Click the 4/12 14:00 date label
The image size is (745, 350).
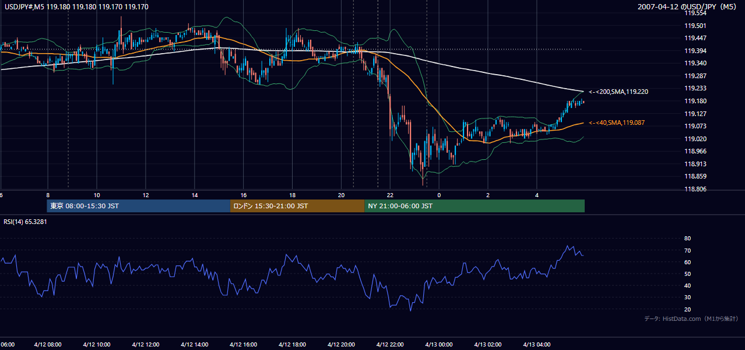coord(195,345)
